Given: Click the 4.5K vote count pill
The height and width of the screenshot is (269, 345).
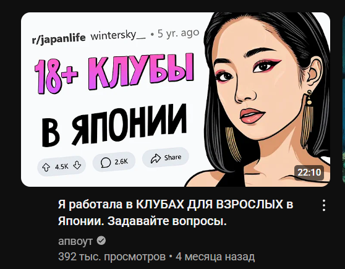Looking at the screenshot, I should tap(61, 166).
